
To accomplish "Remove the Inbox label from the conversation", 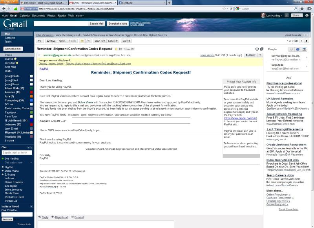I will pyautogui.click(x=133, y=49).
